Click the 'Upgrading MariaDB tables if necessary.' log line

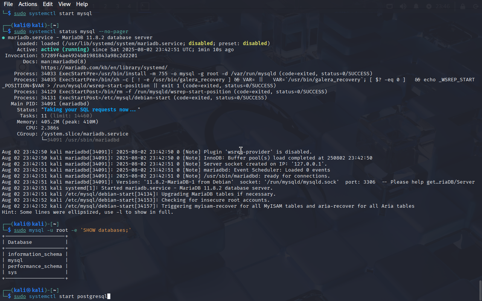[139, 194]
